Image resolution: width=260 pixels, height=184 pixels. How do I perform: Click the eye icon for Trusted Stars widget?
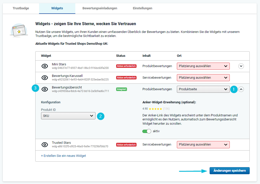pyautogui.click(x=45, y=145)
